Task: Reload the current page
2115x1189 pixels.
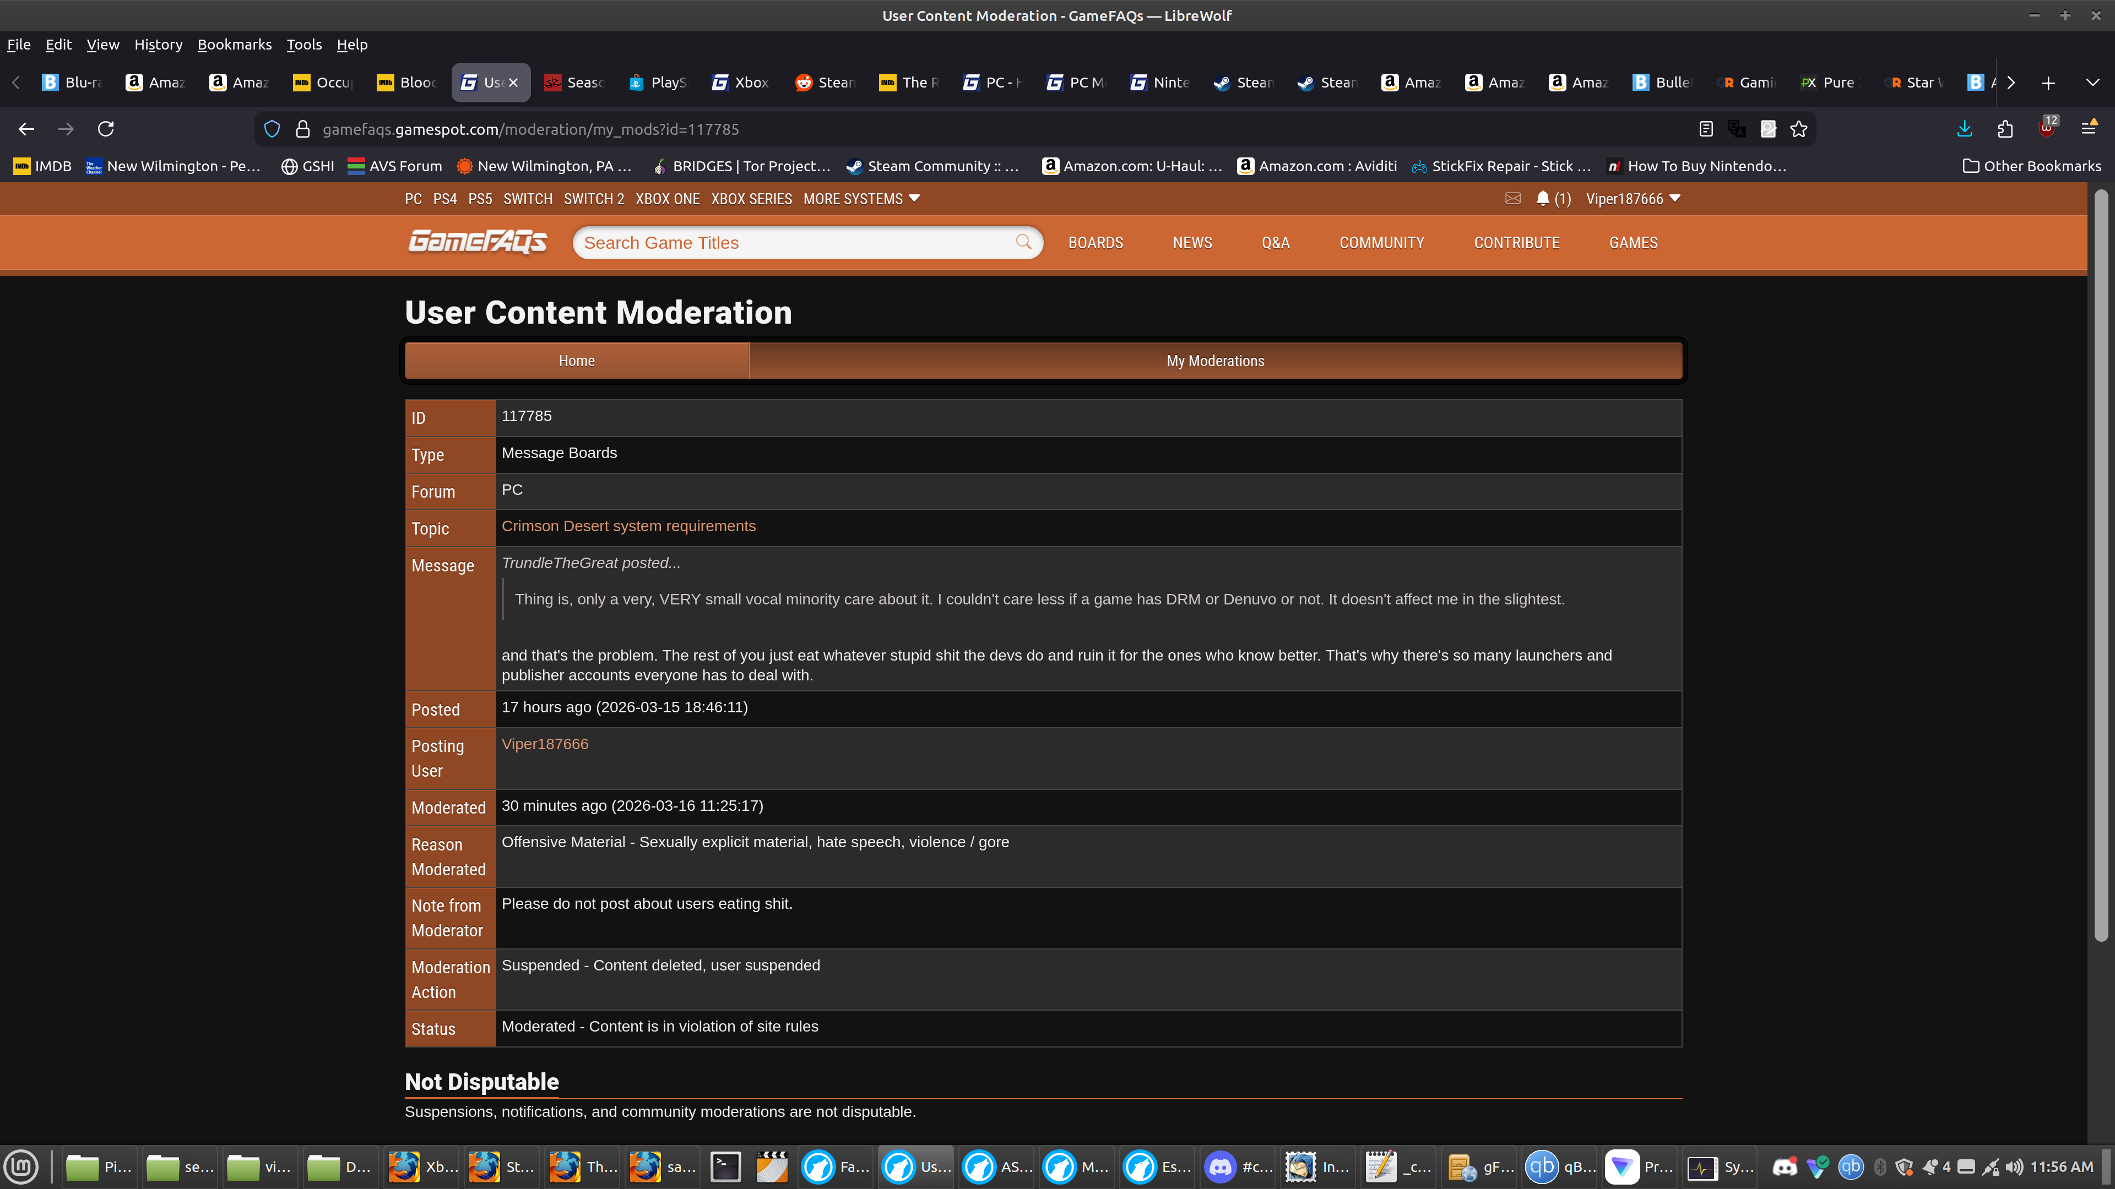Action: point(105,129)
